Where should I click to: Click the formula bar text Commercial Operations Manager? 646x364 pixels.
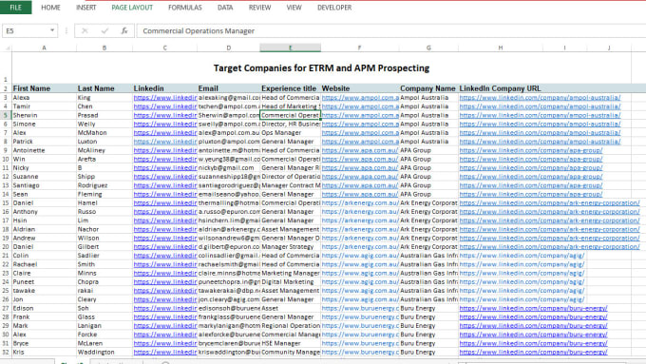pos(199,31)
